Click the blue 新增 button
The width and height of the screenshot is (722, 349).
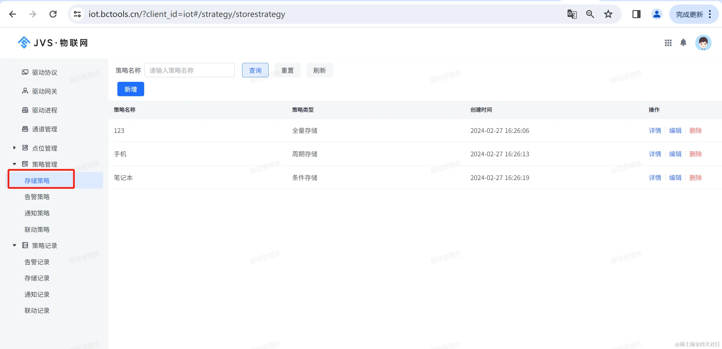pyautogui.click(x=131, y=89)
